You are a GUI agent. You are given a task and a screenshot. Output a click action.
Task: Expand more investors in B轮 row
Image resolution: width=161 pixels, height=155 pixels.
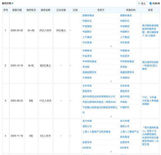point(111,116)
